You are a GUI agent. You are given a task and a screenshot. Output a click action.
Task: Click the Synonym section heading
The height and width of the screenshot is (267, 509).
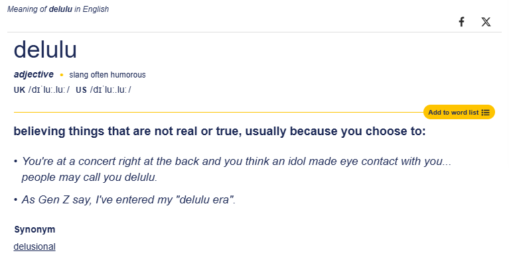click(35, 229)
